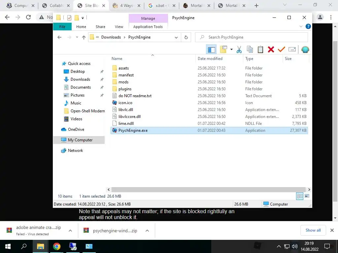Select the manifest folder
338x253 pixels.
point(209,75)
